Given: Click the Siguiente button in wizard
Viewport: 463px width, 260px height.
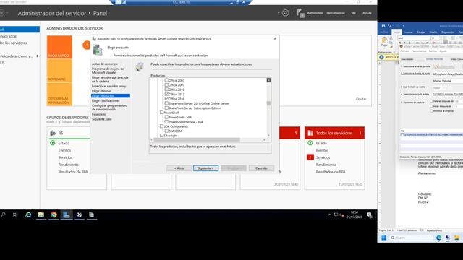Looking at the screenshot, I should coord(205,168).
